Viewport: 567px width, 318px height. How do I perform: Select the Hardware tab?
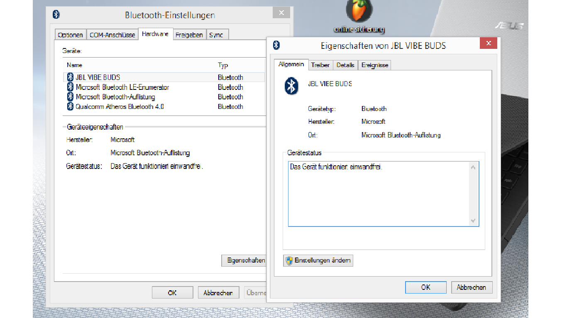[x=155, y=34]
